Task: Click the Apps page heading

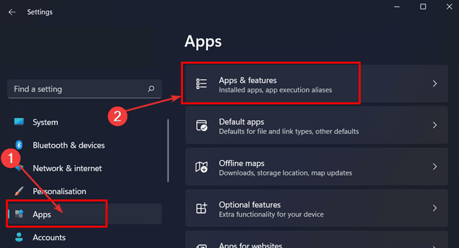Action: (203, 42)
